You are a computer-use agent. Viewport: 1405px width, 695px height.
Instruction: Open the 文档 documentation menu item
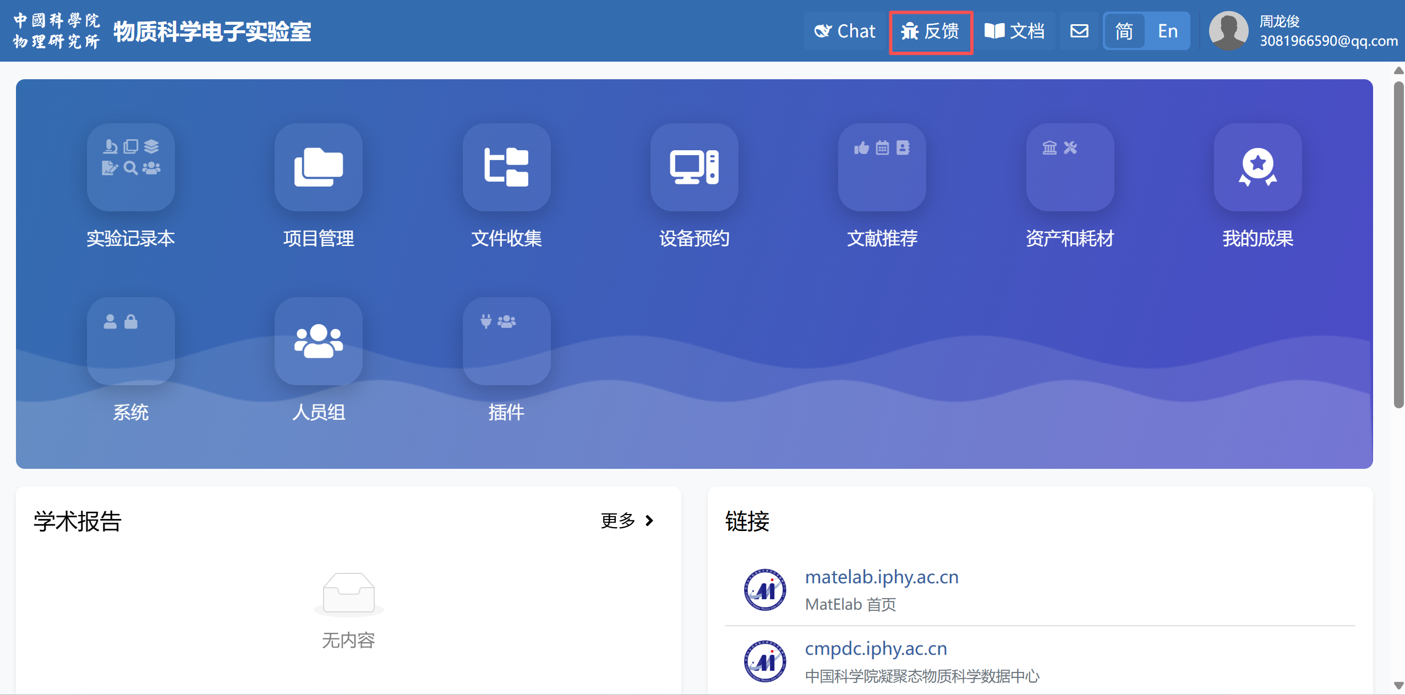click(x=1015, y=31)
